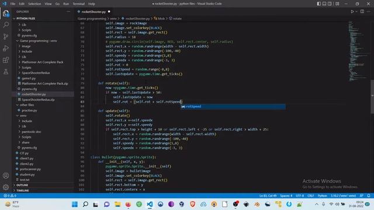Select Python language mode
Screen dimensions: 374x210
point(322,195)
